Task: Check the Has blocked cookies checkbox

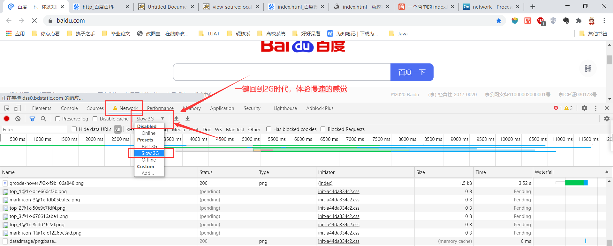Action: point(269,129)
